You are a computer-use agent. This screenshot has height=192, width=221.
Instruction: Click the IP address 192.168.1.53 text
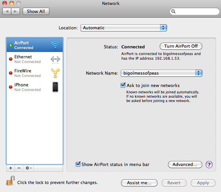(168, 58)
